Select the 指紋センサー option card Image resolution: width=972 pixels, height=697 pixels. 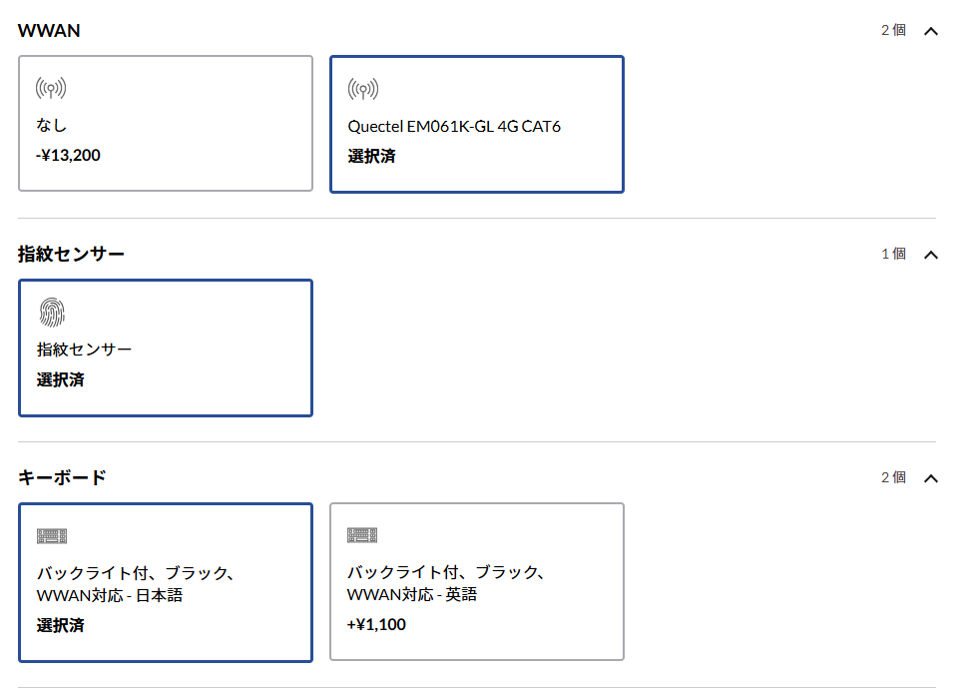(x=166, y=348)
